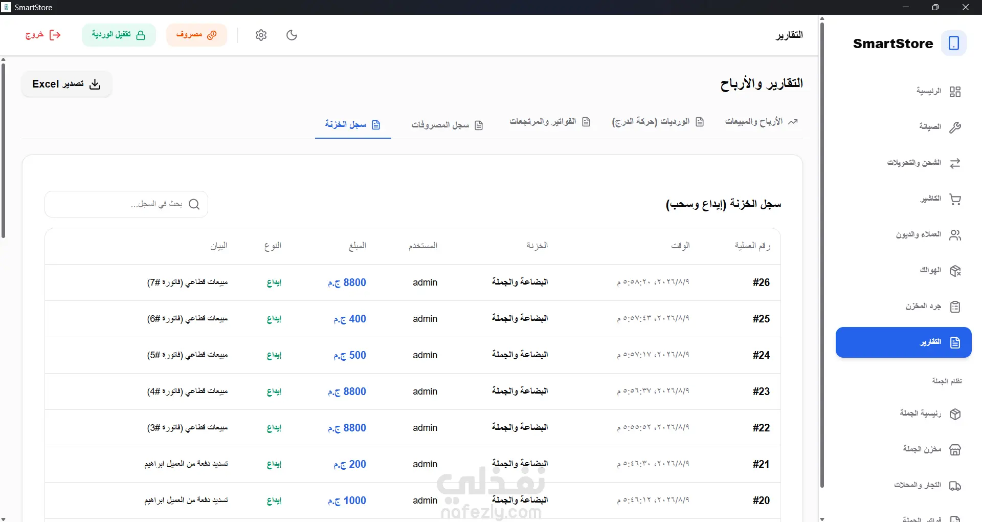This screenshot has width=982, height=522.
Task: Click the مصروف expense button
Action: click(197, 35)
